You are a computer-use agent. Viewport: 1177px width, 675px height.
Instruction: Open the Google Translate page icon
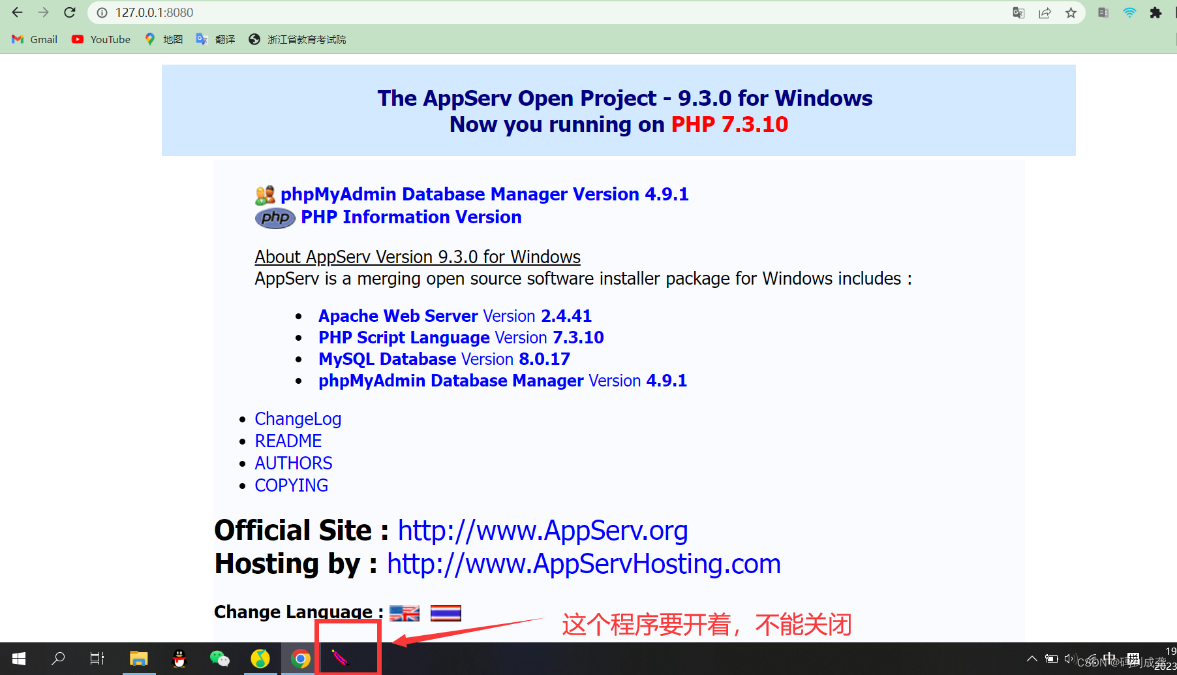(x=1018, y=12)
